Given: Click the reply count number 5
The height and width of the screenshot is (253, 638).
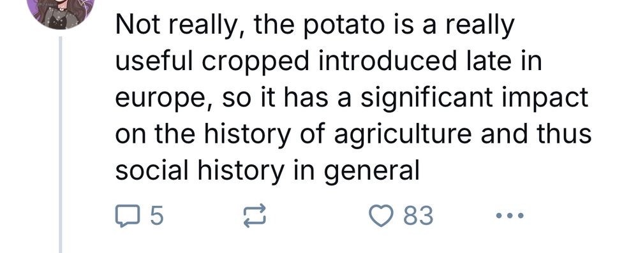Looking at the screenshot, I should click(157, 215).
